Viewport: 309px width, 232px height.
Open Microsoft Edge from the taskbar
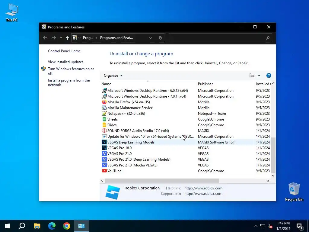click(52, 226)
